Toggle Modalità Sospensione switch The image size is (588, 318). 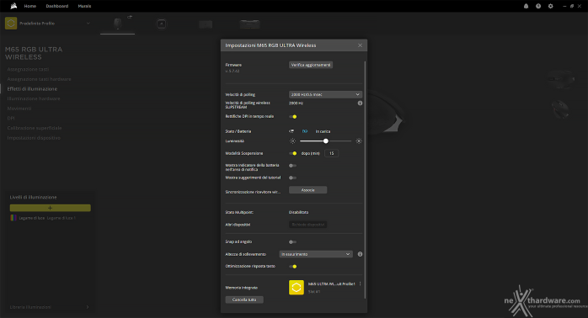coord(293,153)
